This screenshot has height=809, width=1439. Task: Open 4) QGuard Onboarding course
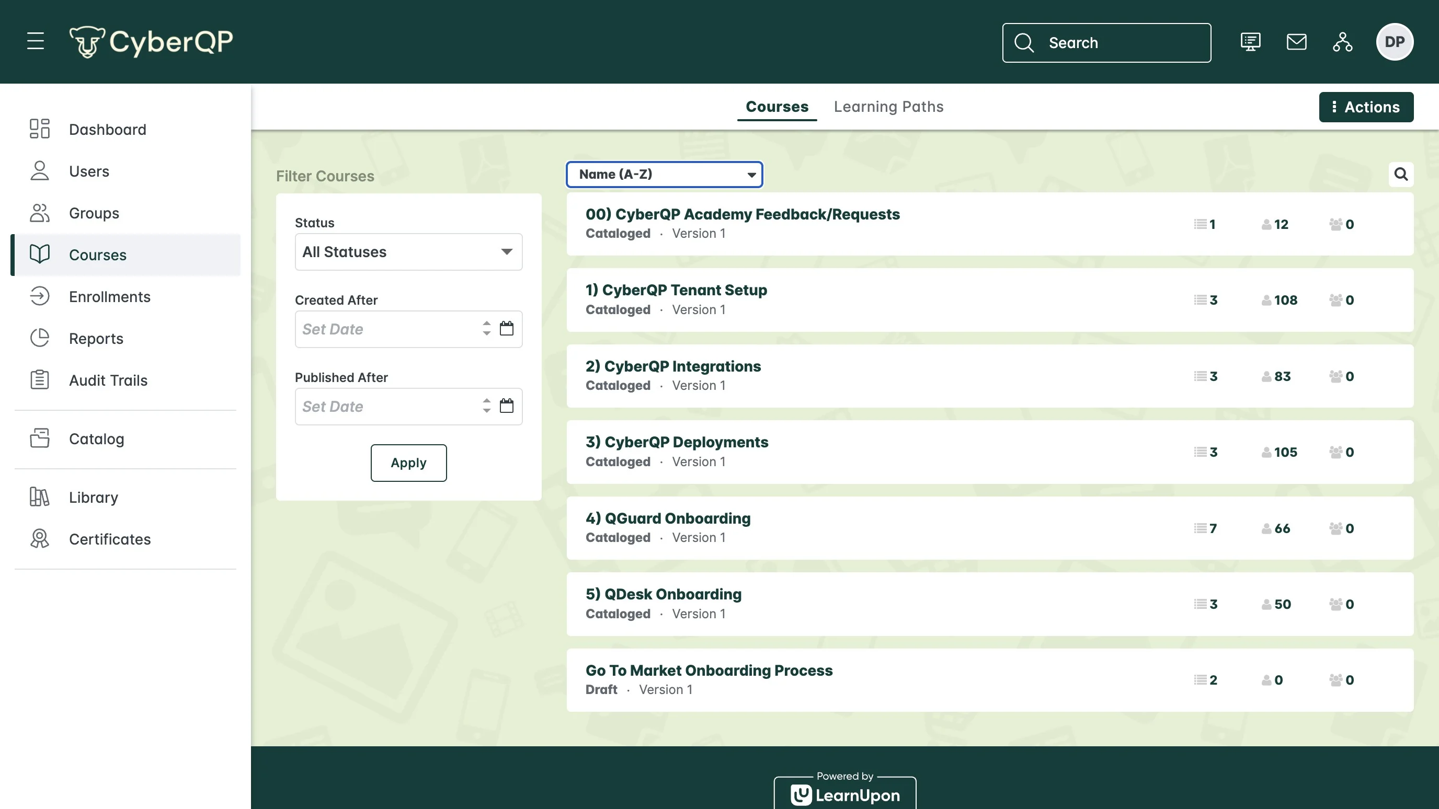pos(668,518)
